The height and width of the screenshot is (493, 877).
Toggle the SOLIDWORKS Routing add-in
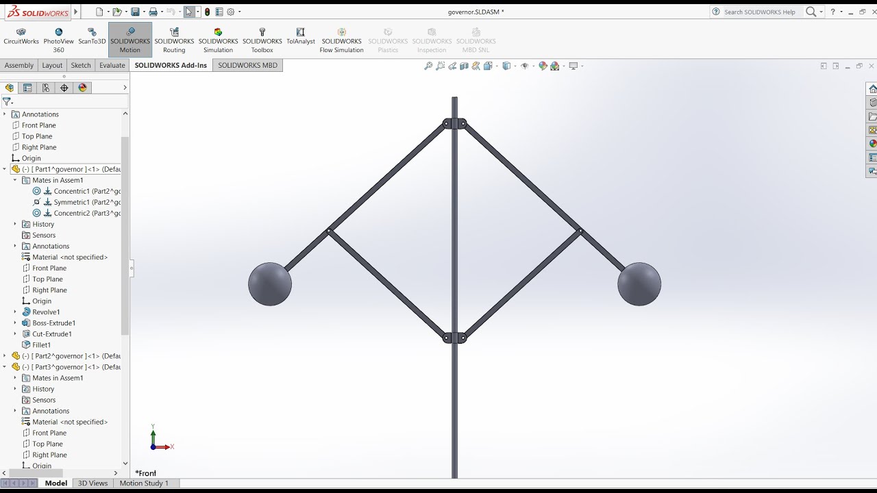click(174, 40)
